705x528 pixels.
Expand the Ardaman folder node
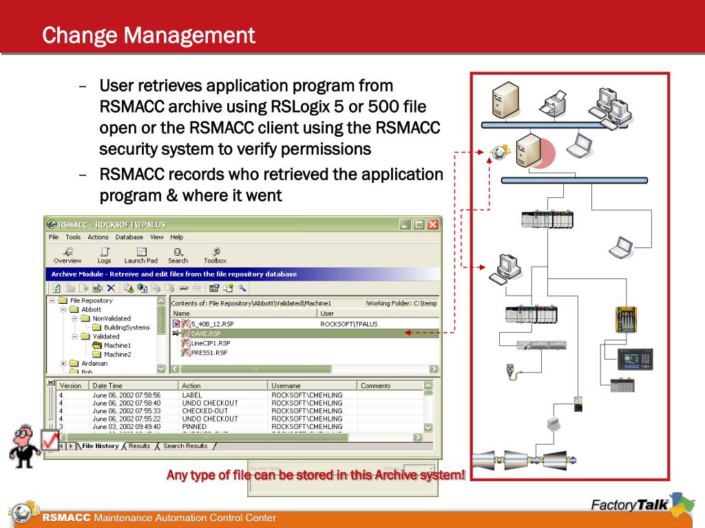pyautogui.click(x=63, y=364)
